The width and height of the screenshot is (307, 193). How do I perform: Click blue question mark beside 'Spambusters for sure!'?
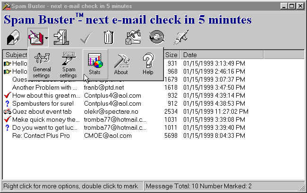[x=7, y=103]
